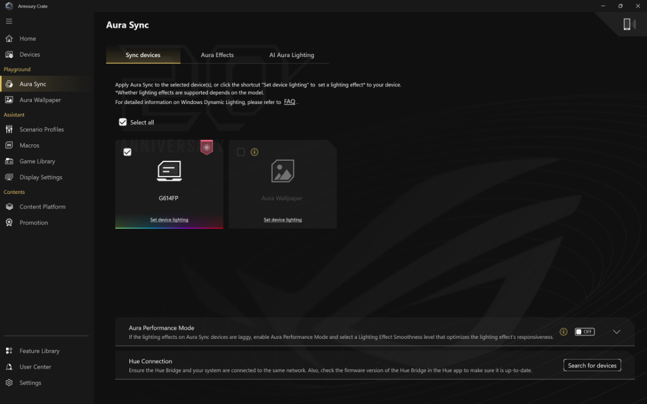The image size is (647, 404).
Task: Click the Assistant section label
Action: click(14, 115)
